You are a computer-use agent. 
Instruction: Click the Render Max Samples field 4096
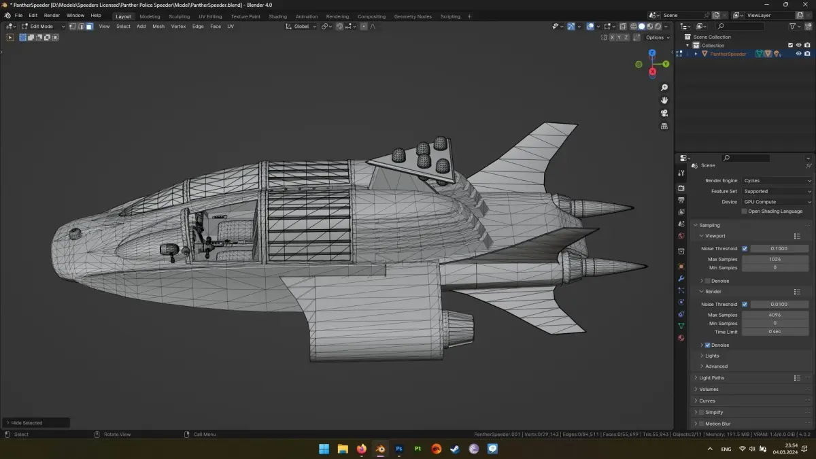pos(775,315)
